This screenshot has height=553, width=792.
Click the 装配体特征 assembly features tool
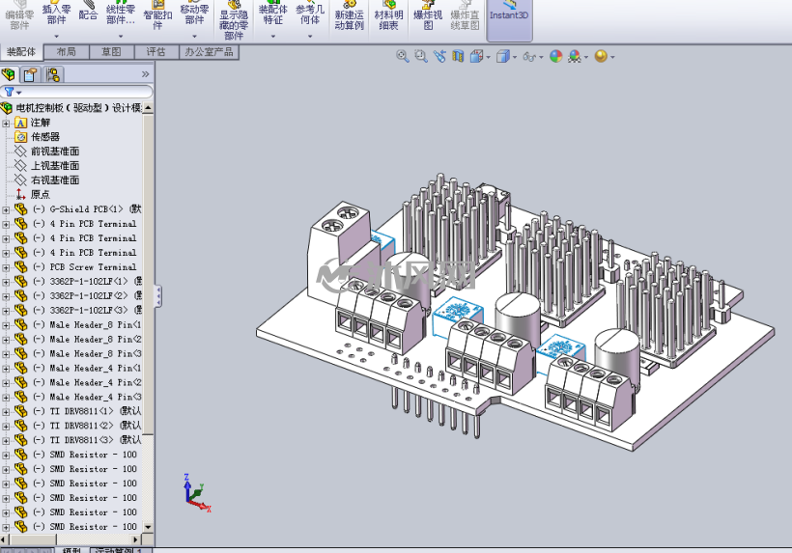272,14
